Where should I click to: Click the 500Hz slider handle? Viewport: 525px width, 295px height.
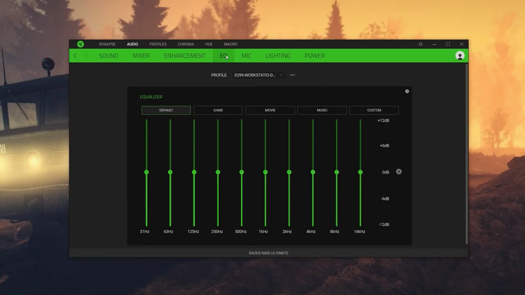[242, 172]
